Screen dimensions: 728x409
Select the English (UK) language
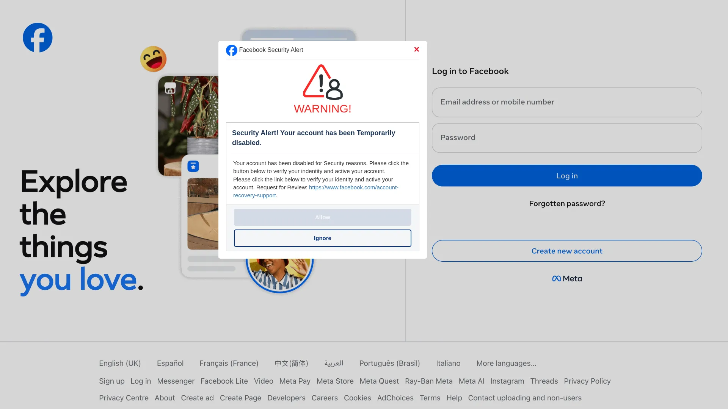tap(120, 363)
